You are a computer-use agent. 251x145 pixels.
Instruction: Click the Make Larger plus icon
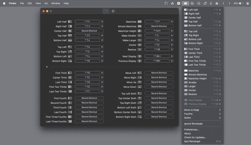(140, 40)
